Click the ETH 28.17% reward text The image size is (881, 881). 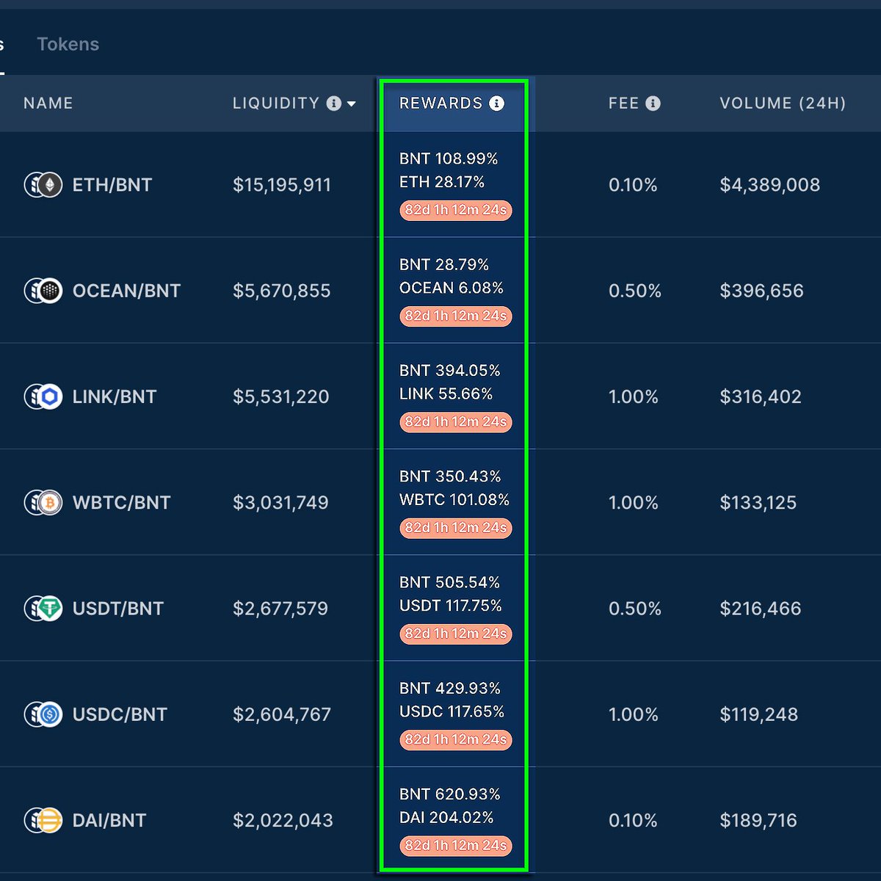pos(442,182)
